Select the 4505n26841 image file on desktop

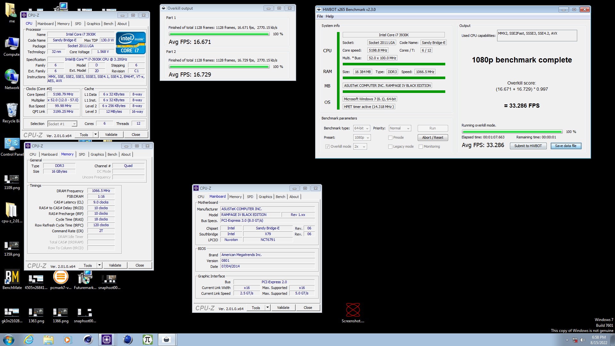(x=36, y=282)
